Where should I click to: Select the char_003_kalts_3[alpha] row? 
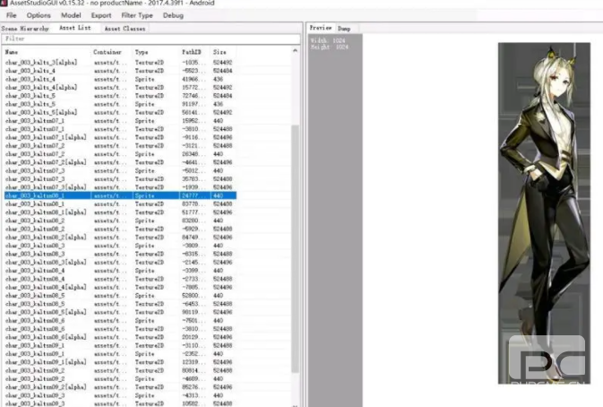tap(120, 63)
